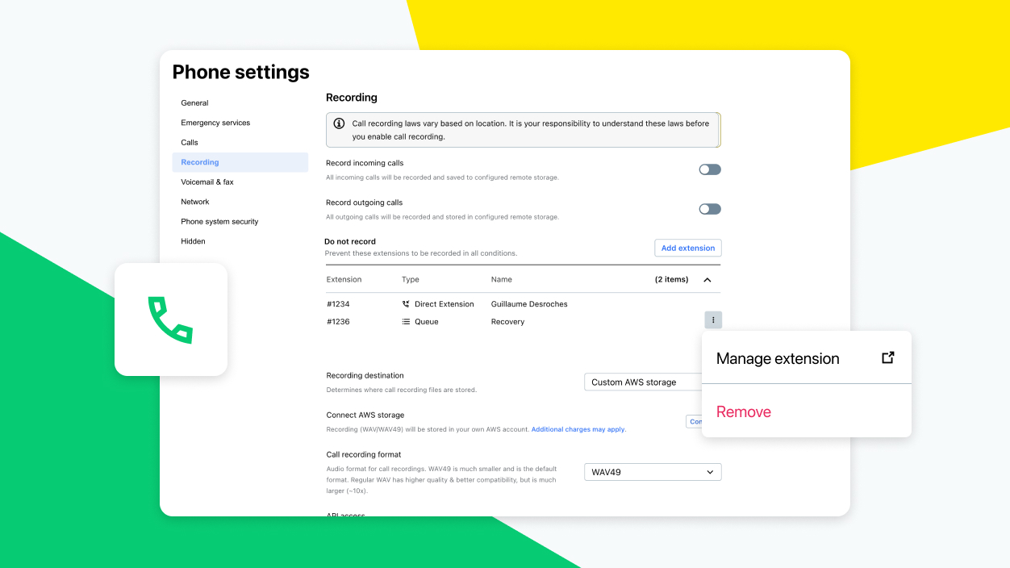This screenshot has width=1010, height=568.
Task: Click the green phone icon tile
Action: [170, 319]
